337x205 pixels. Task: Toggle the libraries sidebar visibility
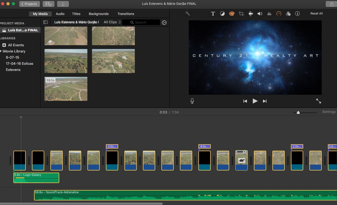coord(45,22)
